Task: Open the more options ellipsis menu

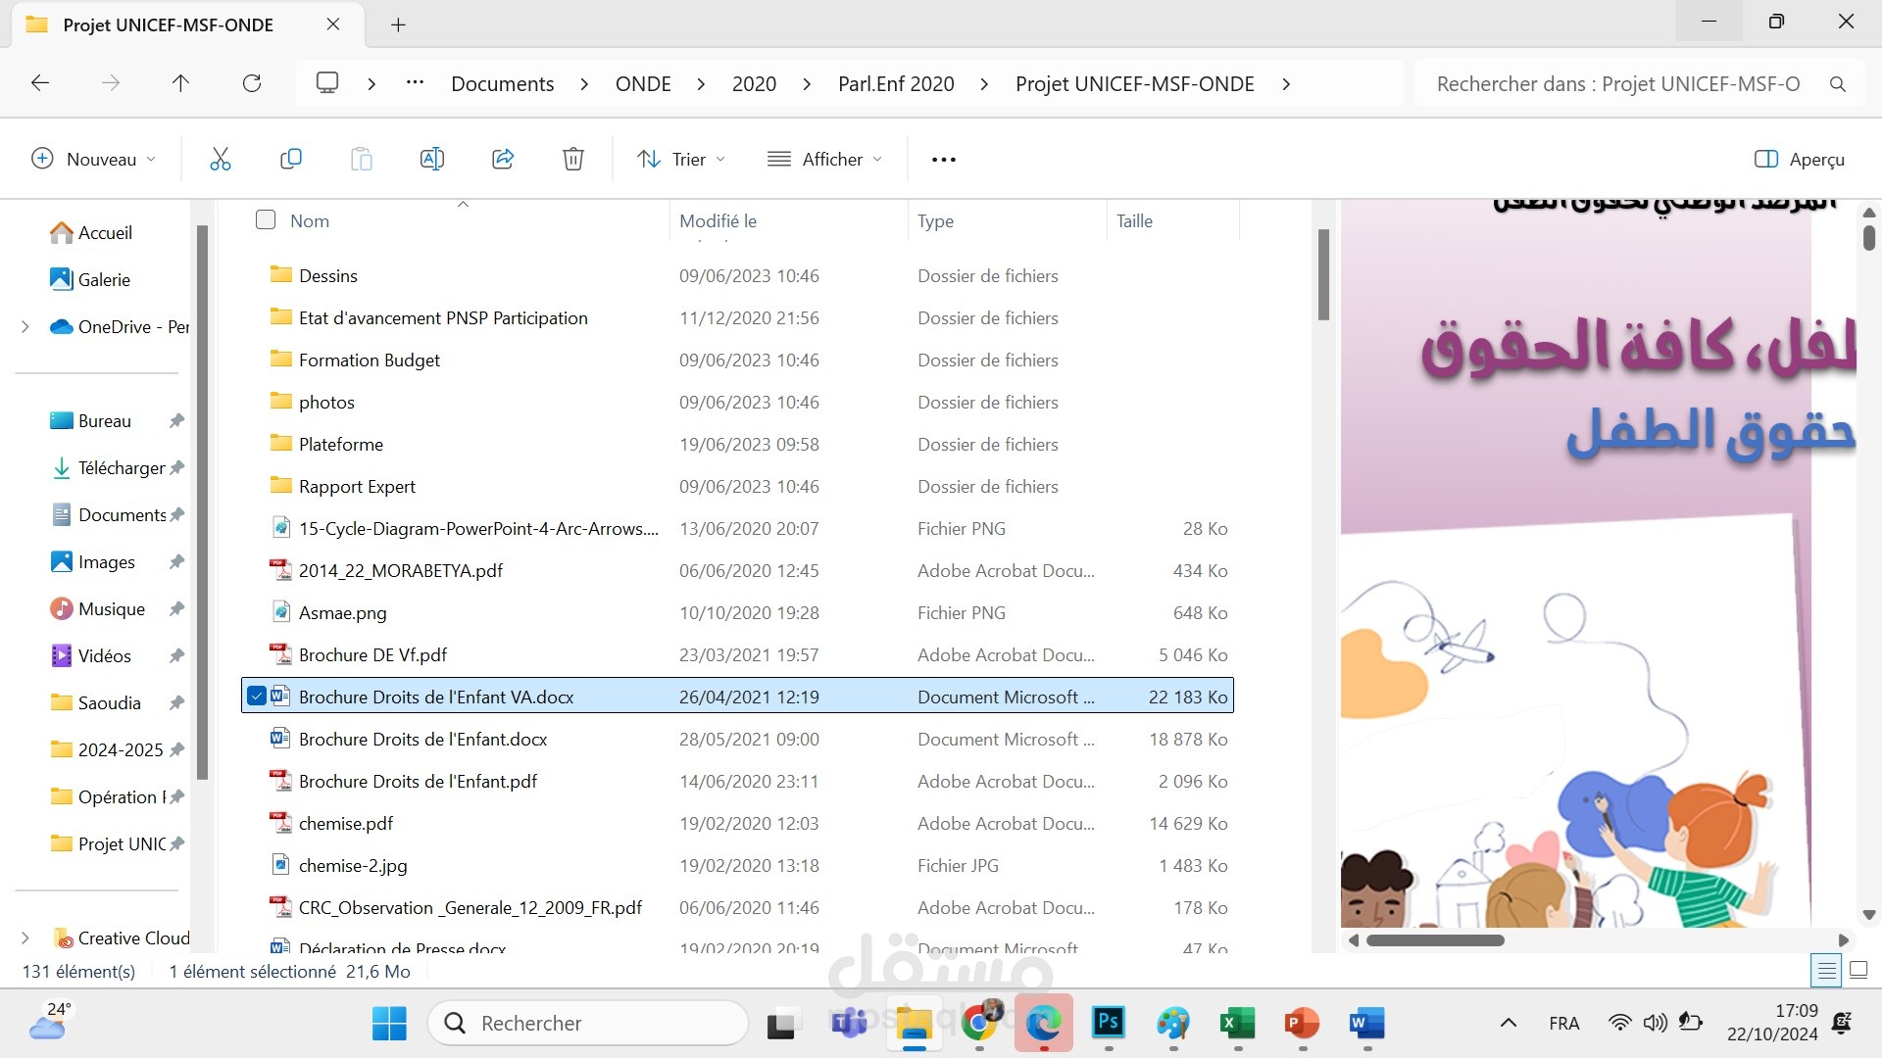Action: (944, 159)
